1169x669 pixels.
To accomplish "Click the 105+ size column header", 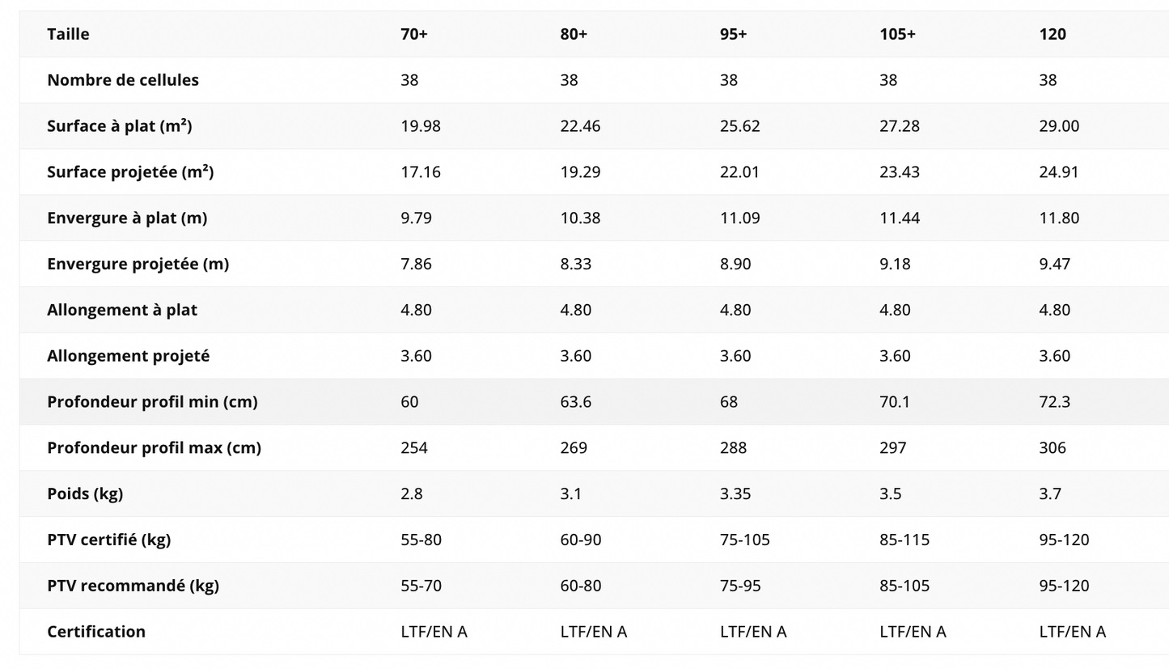I will 897,34.
